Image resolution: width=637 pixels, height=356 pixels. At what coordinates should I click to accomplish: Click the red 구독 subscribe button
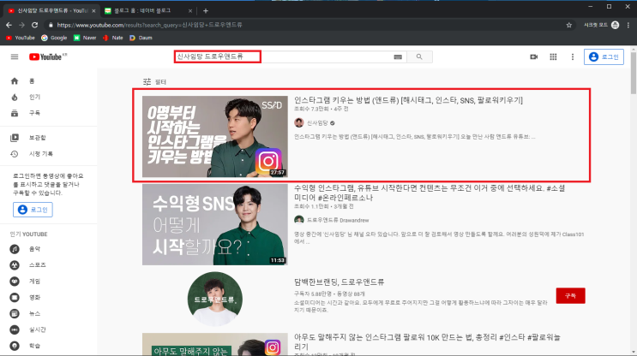click(570, 295)
